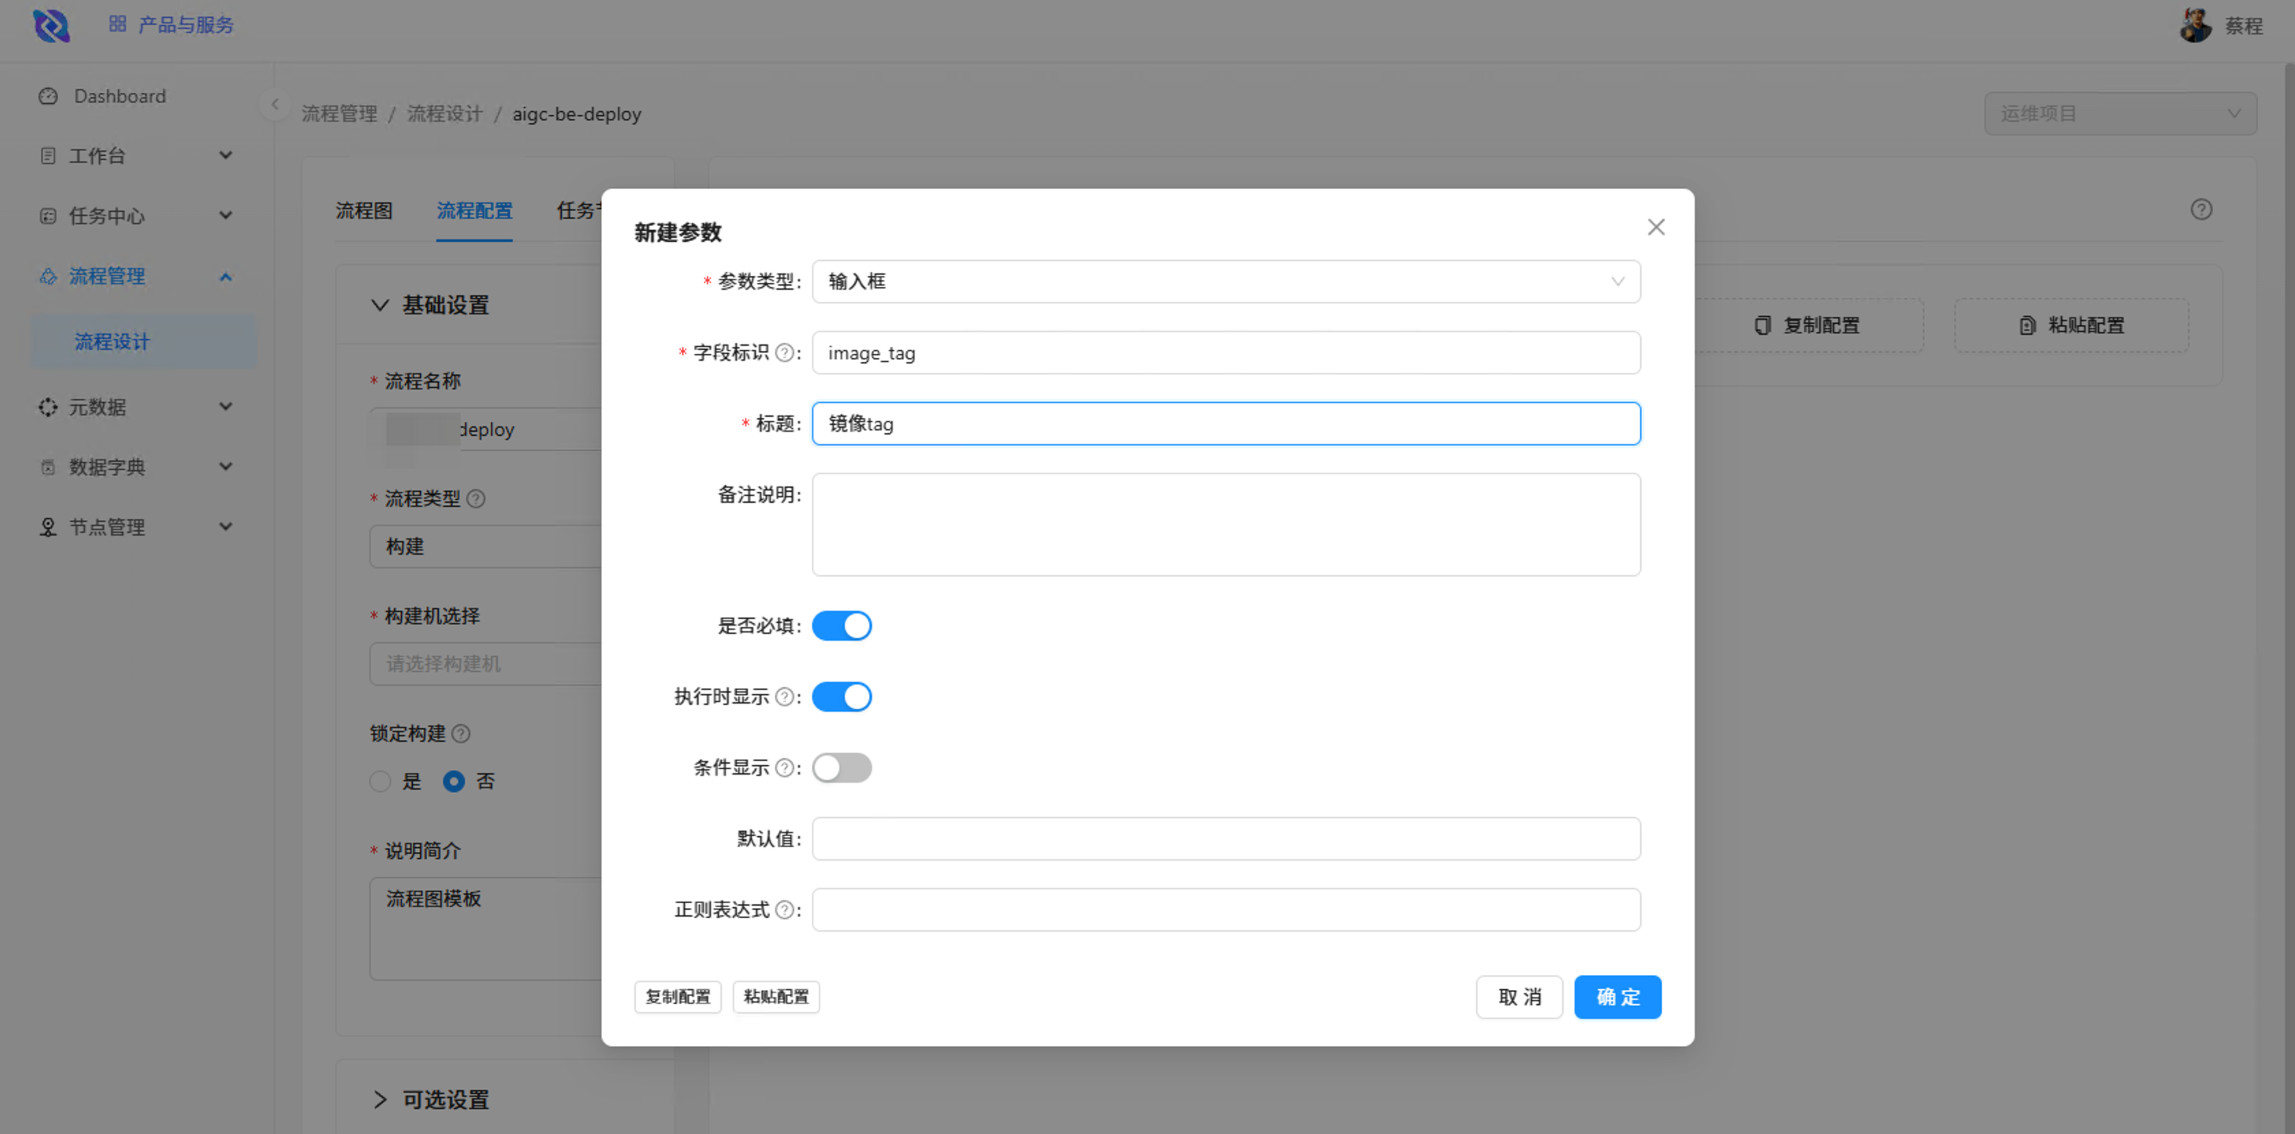Image resolution: width=2295 pixels, height=1134 pixels.
Task: Click the 字段标识 field with image_tag
Action: [x=1226, y=352]
